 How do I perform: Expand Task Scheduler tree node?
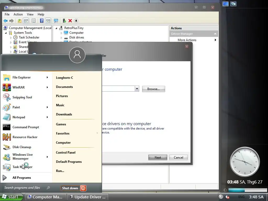(x=11, y=38)
